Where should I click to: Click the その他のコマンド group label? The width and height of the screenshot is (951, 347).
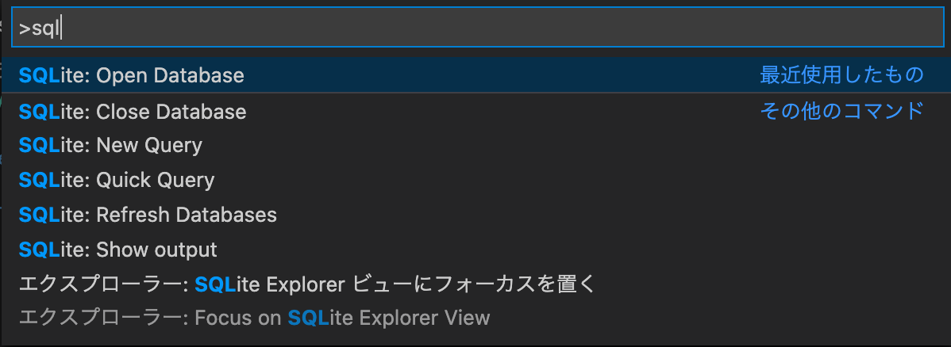841,112
